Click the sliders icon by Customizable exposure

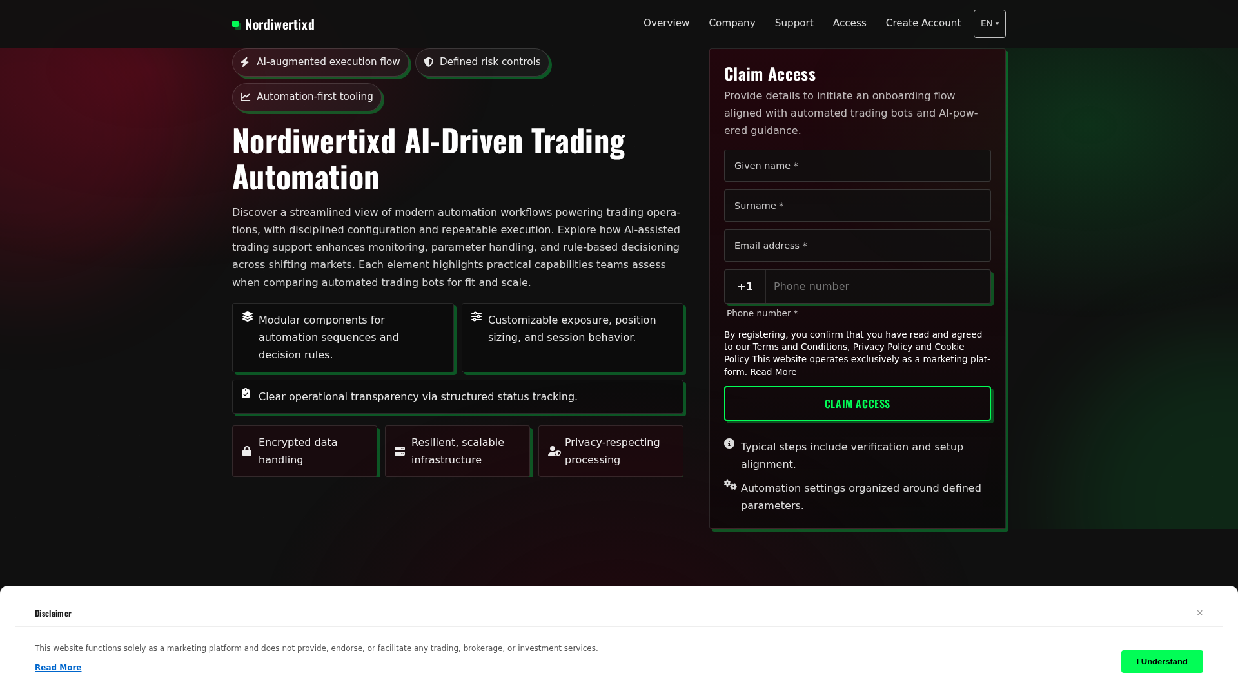pos(477,316)
